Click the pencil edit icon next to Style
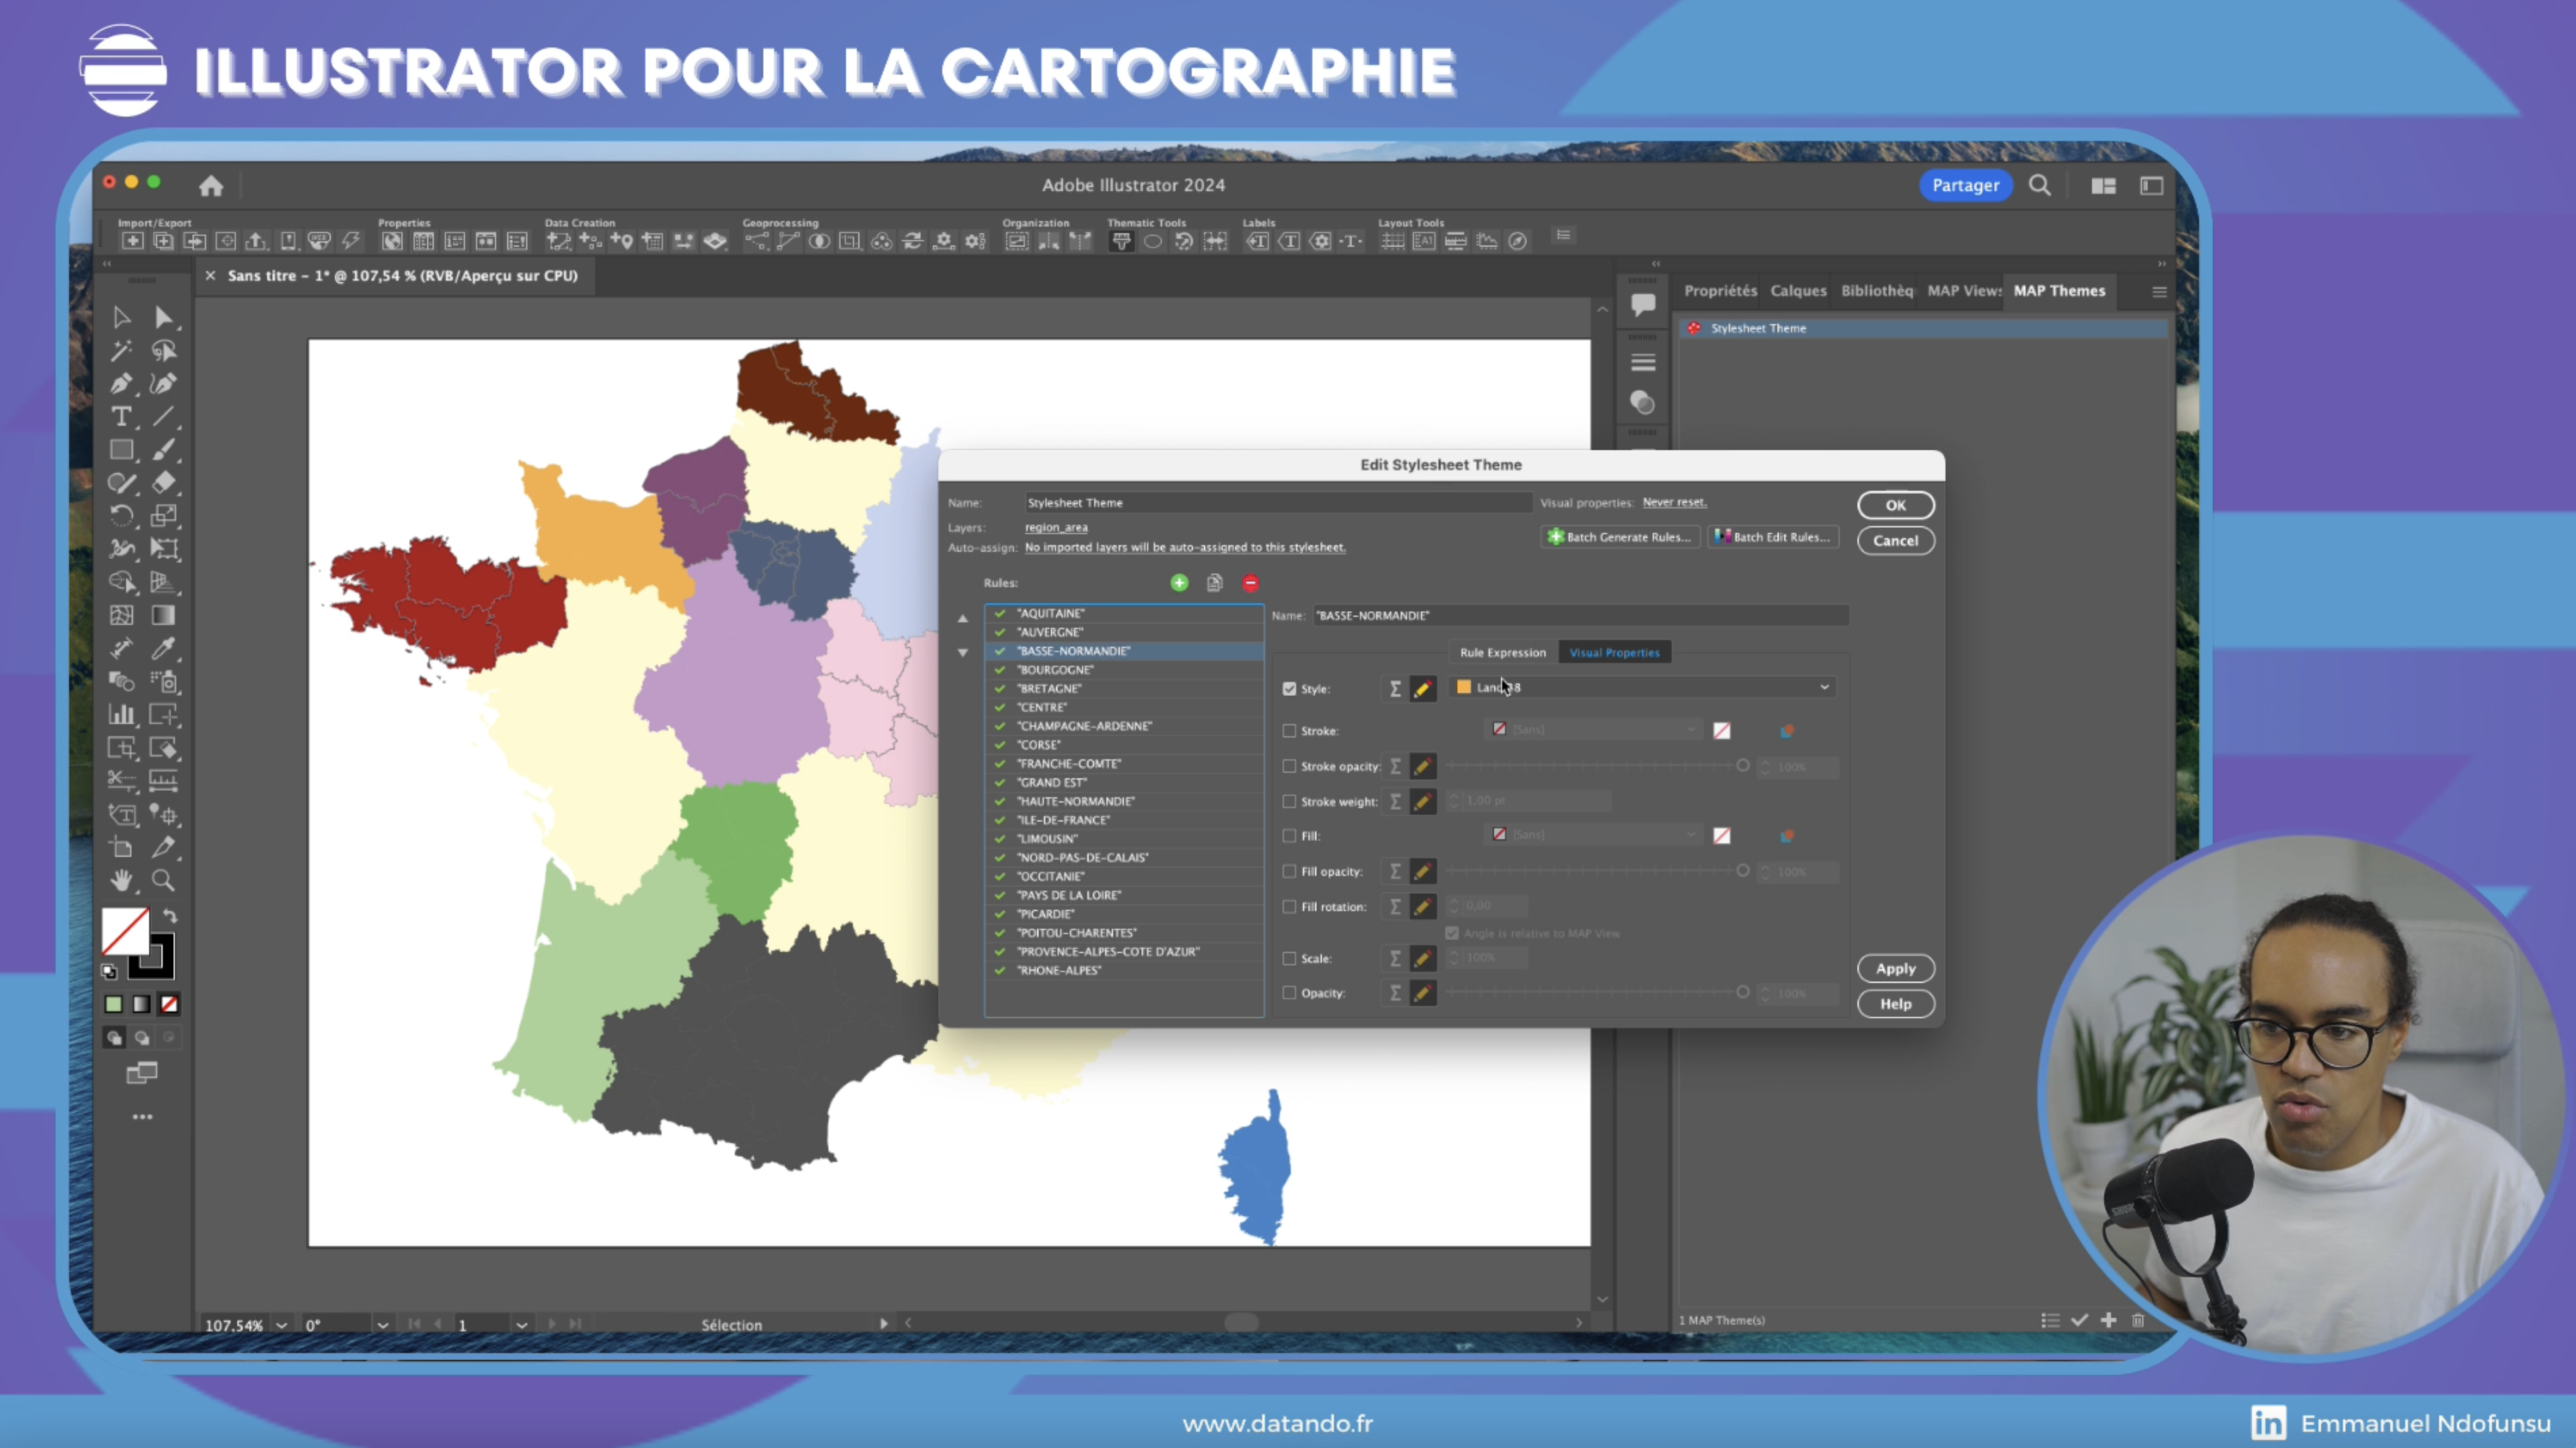2576x1448 pixels. coord(1423,688)
